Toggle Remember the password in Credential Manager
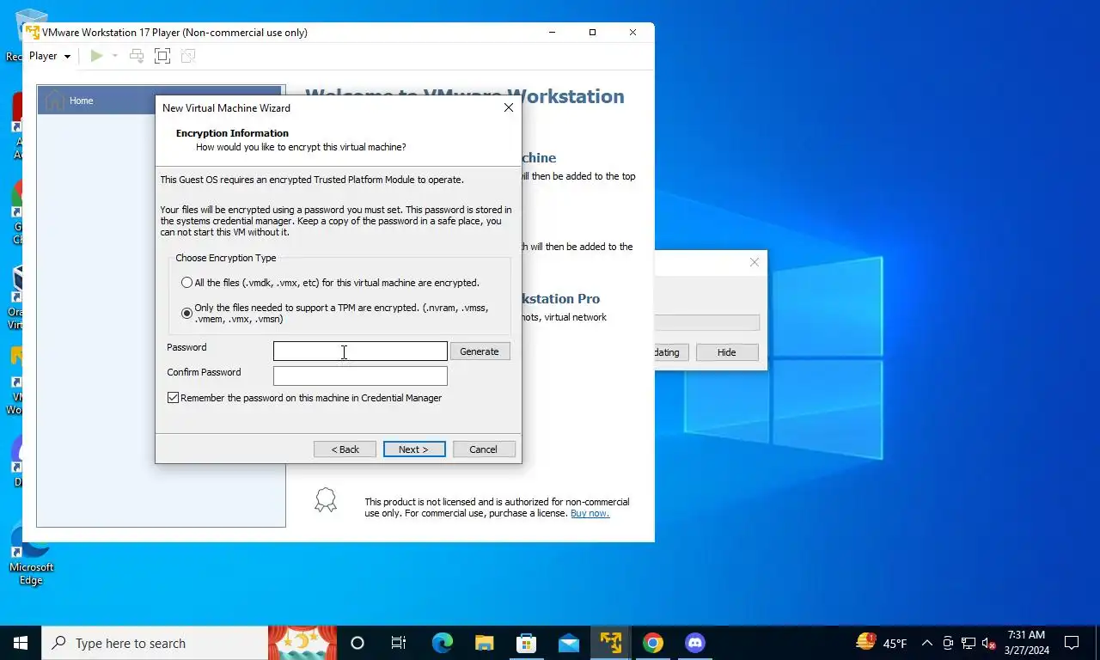The height and width of the screenshot is (660, 1100). point(174,398)
